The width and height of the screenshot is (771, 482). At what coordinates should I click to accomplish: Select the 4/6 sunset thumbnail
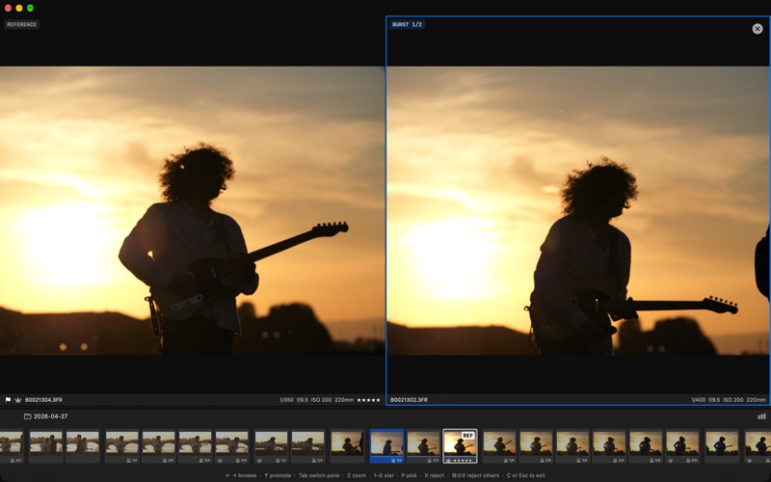click(609, 445)
